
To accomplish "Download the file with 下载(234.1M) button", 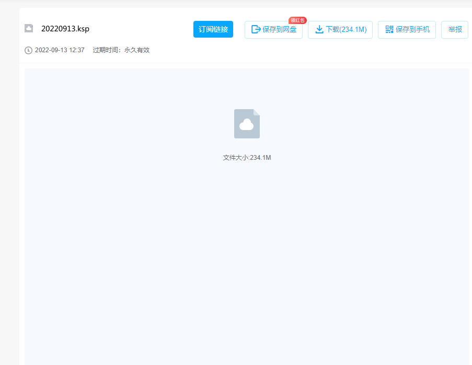I will 340,29.
